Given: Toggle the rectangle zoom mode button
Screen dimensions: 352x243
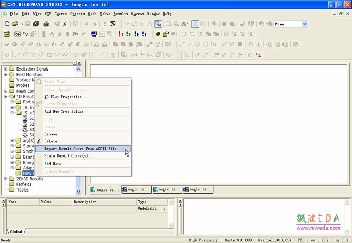Looking at the screenshot, I should [x=158, y=24].
